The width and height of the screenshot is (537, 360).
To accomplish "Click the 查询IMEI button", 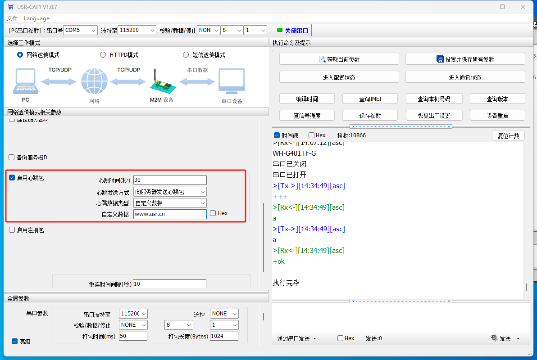I will [x=370, y=99].
